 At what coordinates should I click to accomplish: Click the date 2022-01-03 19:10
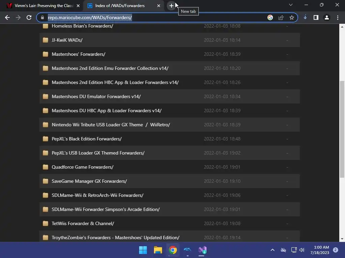click(x=222, y=181)
